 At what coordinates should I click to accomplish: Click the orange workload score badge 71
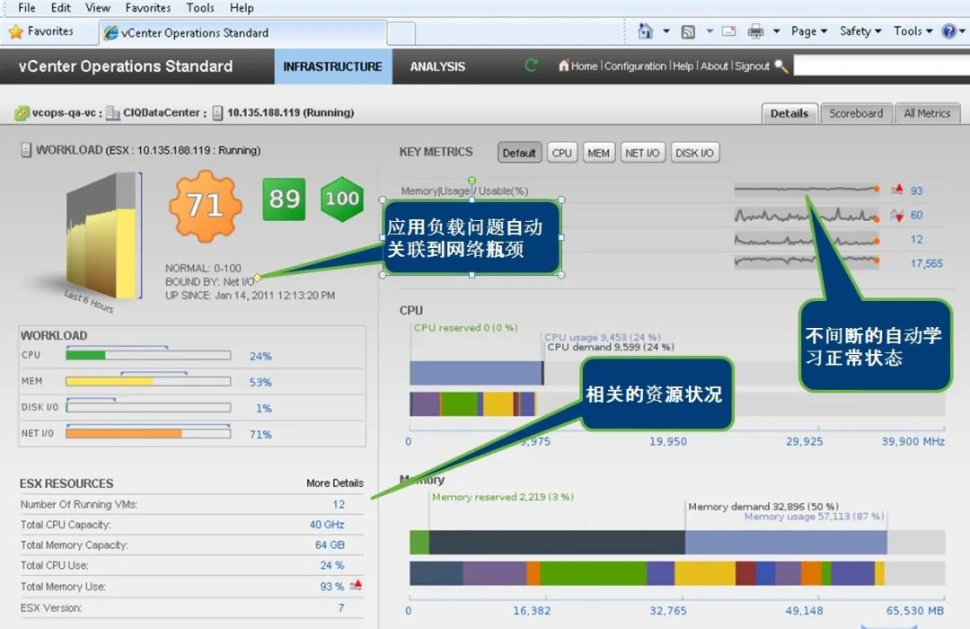click(x=205, y=205)
